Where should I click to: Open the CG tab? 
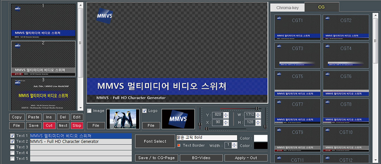coord(321,7)
